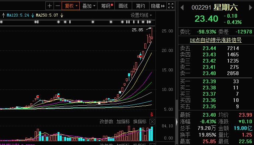Click 卖三 price 23.42

209,61
